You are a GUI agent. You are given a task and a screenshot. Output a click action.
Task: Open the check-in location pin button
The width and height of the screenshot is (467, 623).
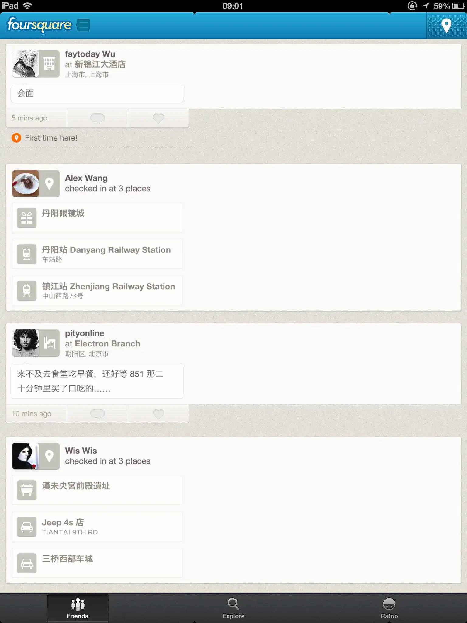click(446, 26)
